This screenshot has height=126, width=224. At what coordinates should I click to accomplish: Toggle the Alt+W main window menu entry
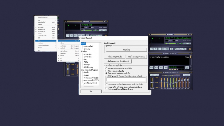(x=46, y=27)
